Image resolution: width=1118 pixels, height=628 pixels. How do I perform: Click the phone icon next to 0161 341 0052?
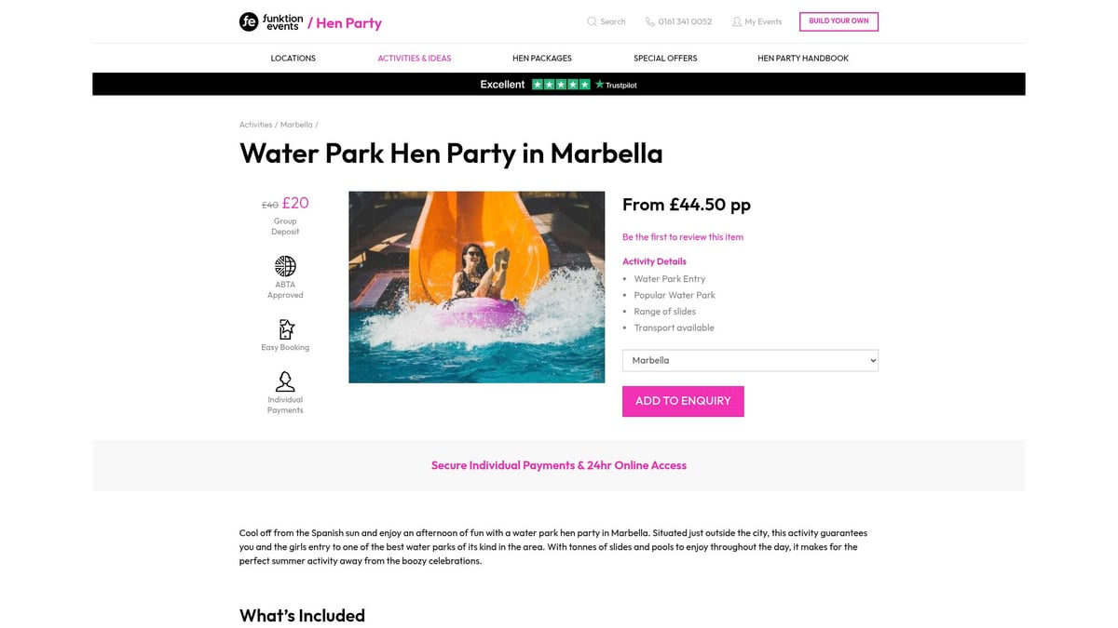pos(648,21)
